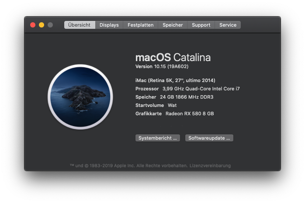The image size is (305, 203).
Task: Click the Startvolume value Wat
Action: pyautogui.click(x=172, y=105)
